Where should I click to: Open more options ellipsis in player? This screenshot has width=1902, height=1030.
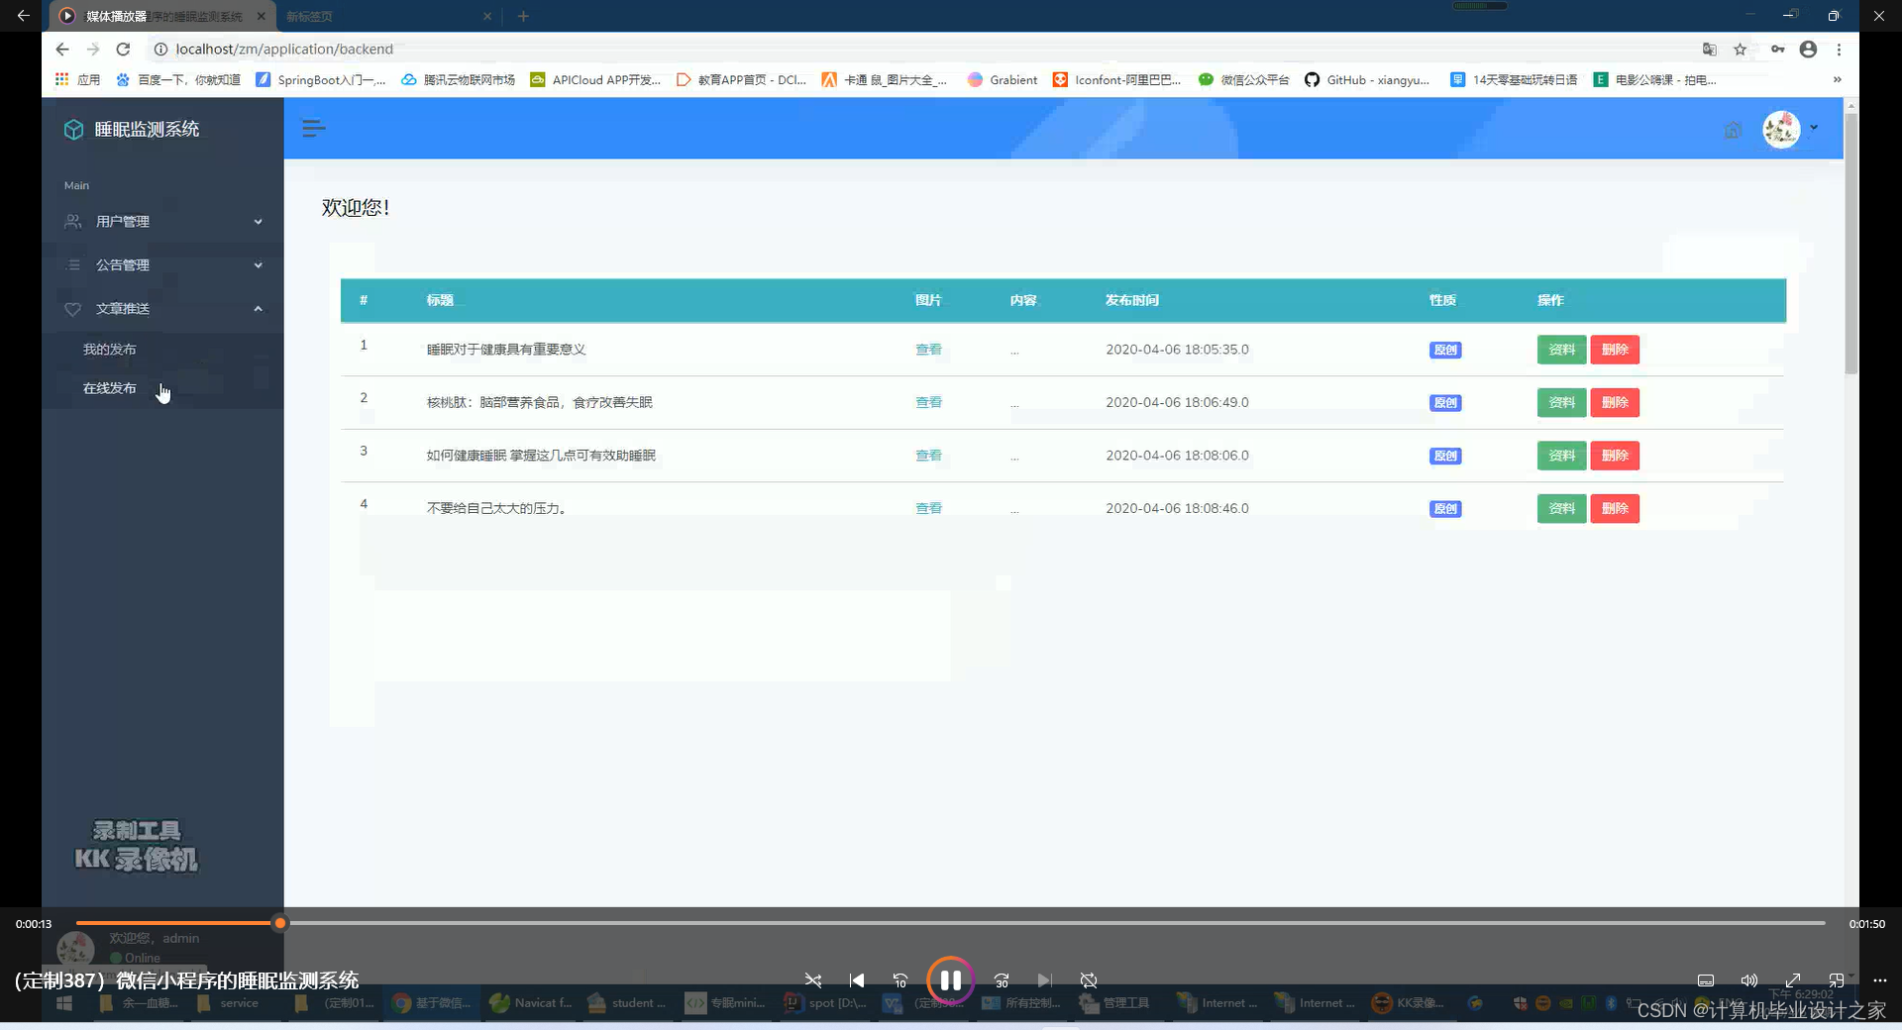pos(1880,980)
